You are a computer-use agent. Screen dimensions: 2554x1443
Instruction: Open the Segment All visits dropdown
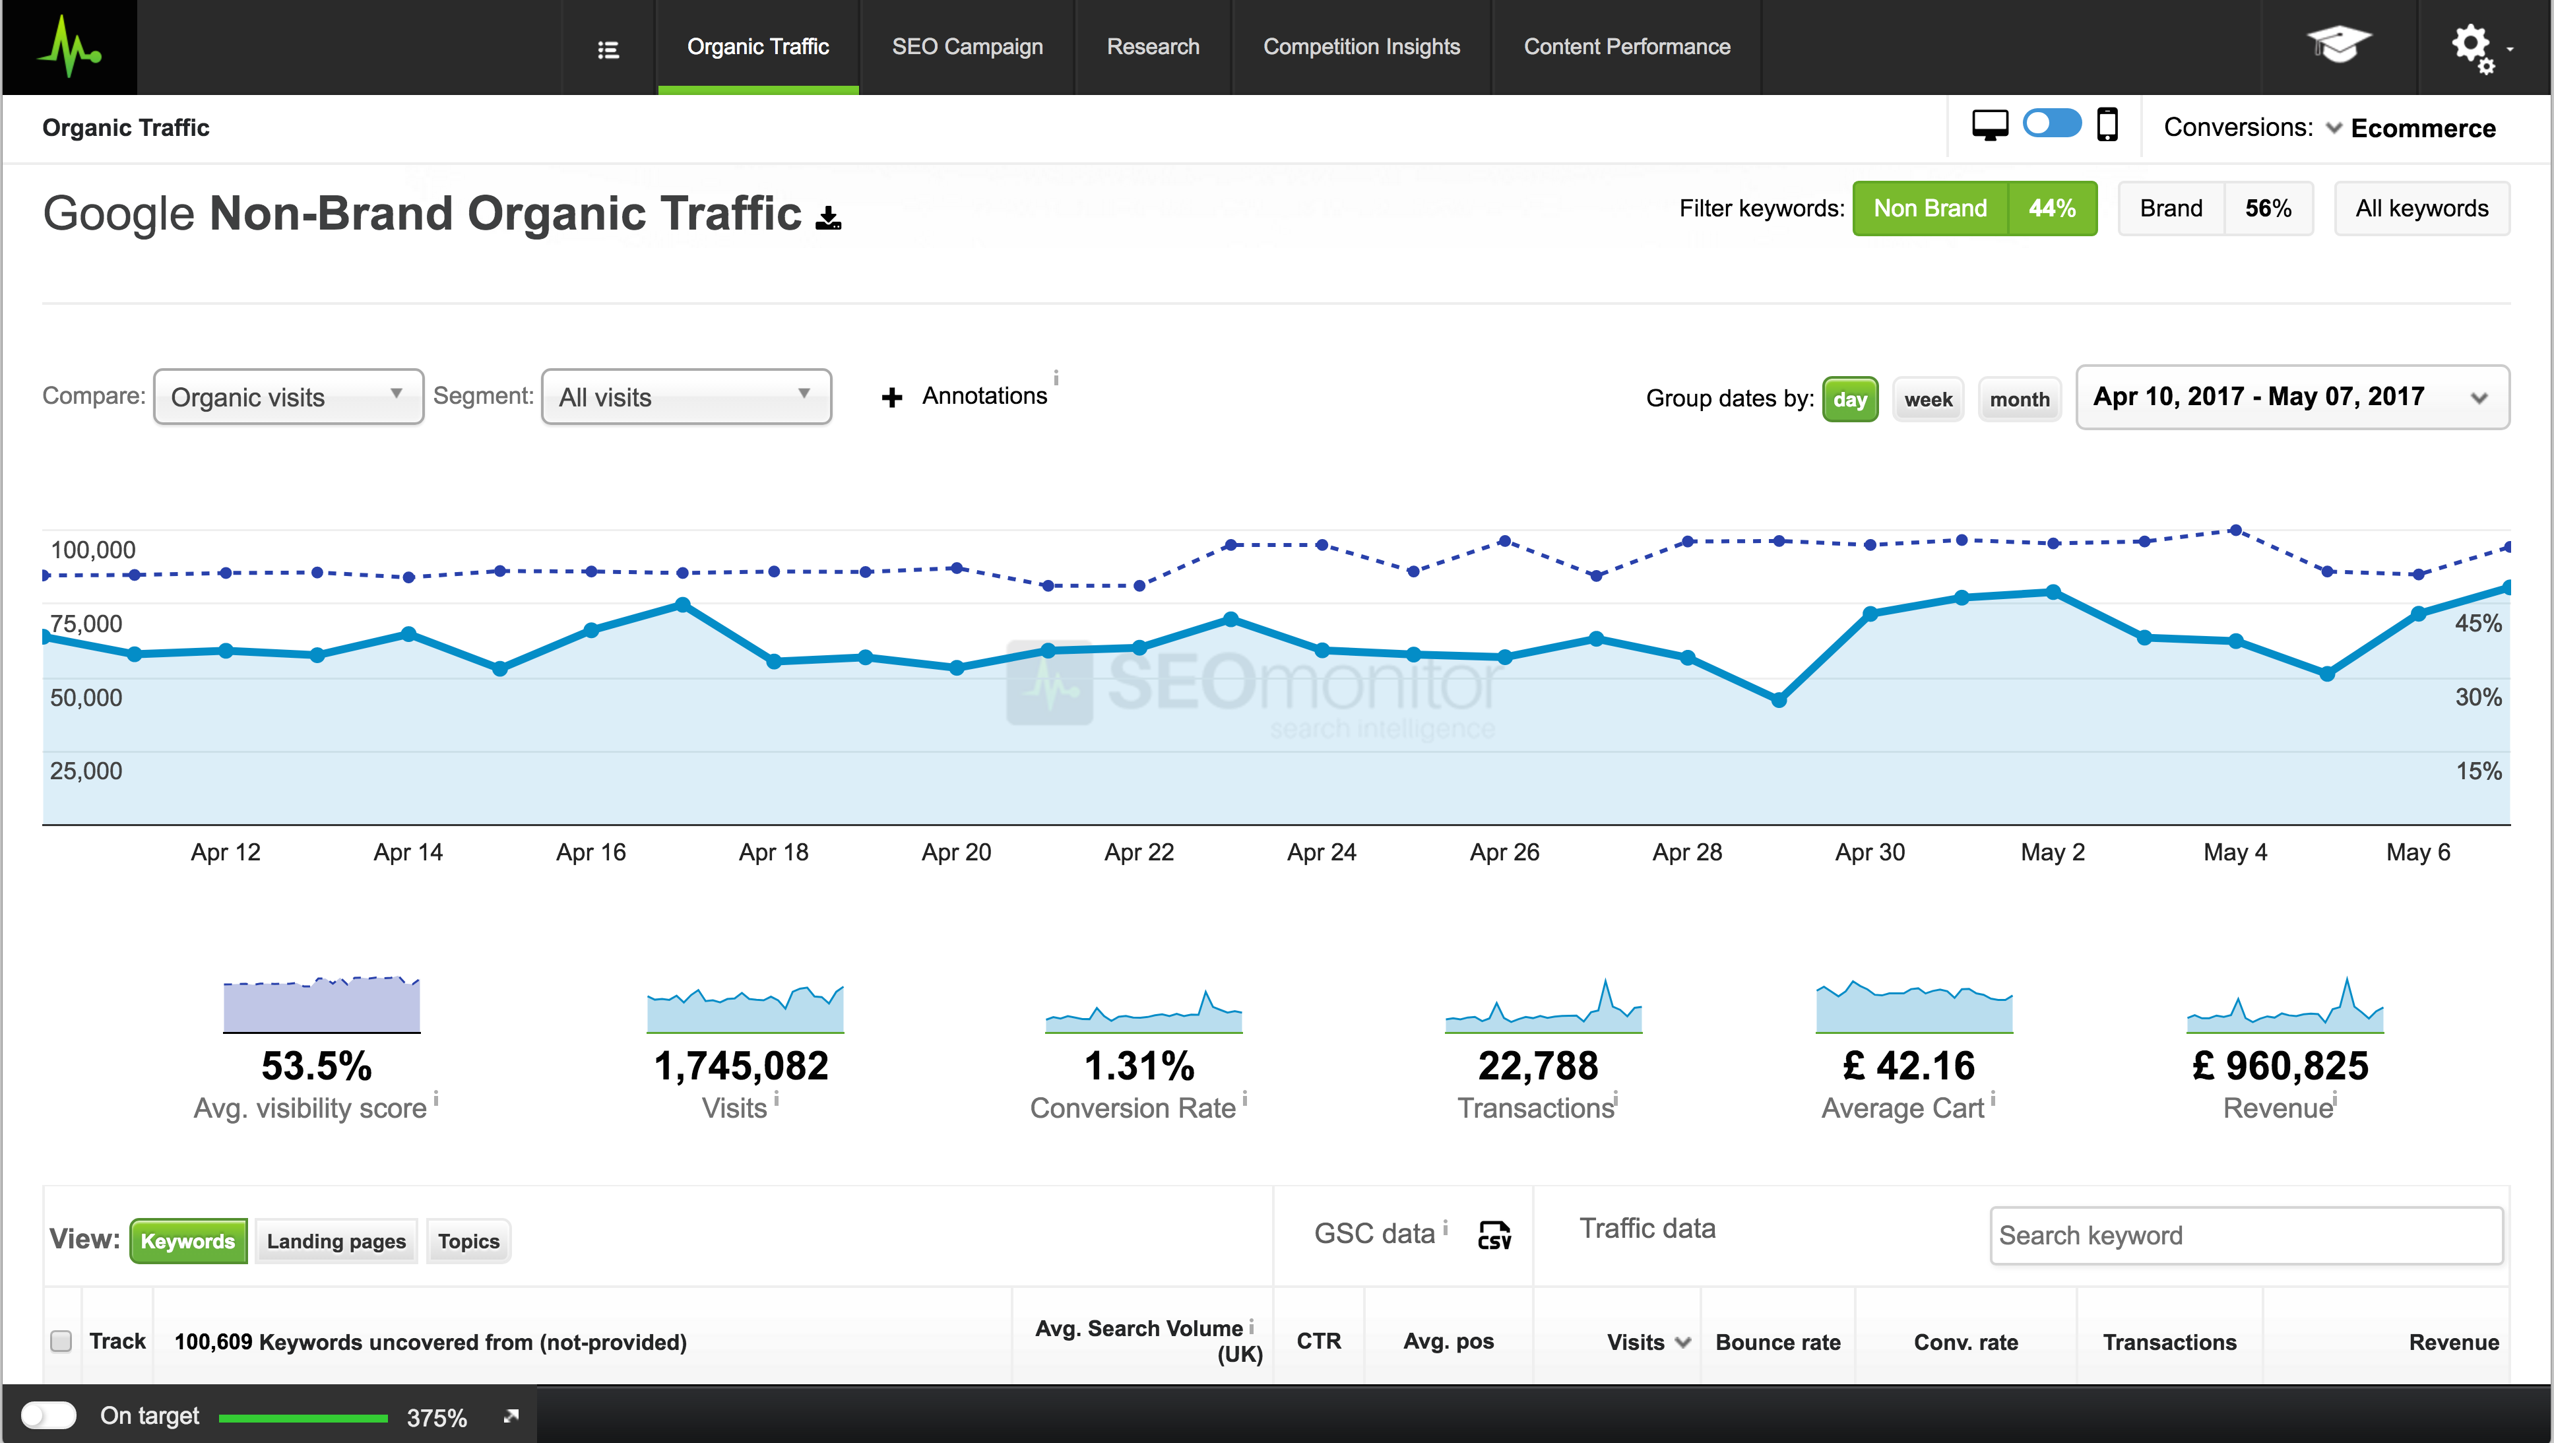[x=686, y=397]
